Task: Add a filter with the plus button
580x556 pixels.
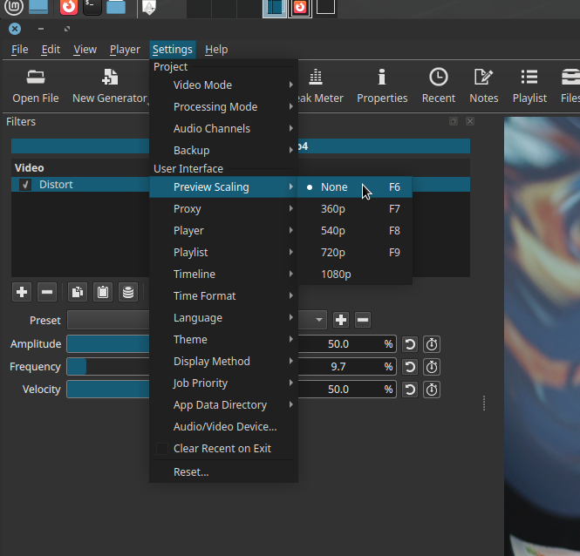Action: 22,292
